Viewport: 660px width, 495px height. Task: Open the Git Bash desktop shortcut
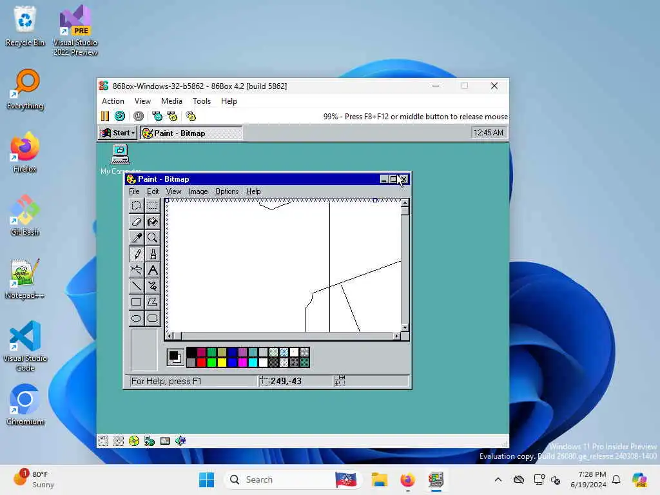coord(25,215)
